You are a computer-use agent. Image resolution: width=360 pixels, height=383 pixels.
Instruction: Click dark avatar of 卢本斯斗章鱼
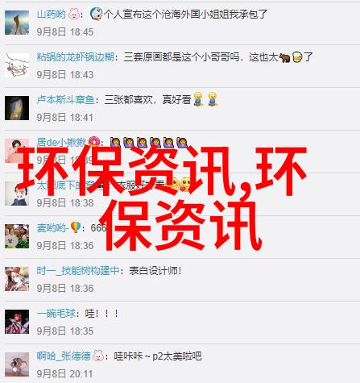[x=17, y=108]
